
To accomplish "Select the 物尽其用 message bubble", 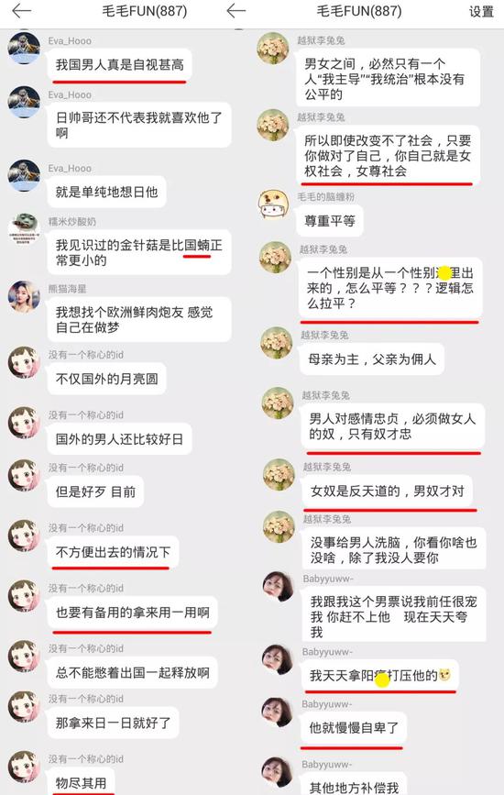I will [81, 782].
